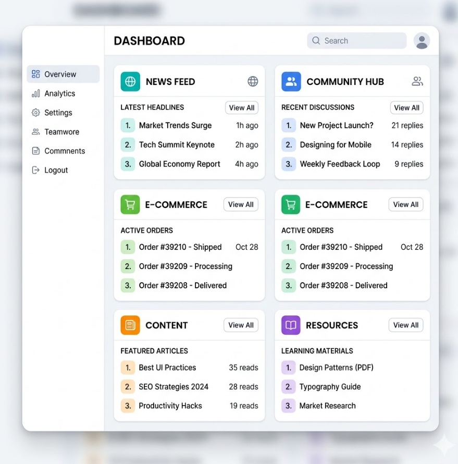Screen dimensions: 458x464
Task: Log out using the sidebar Logout item
Action: [56, 170]
